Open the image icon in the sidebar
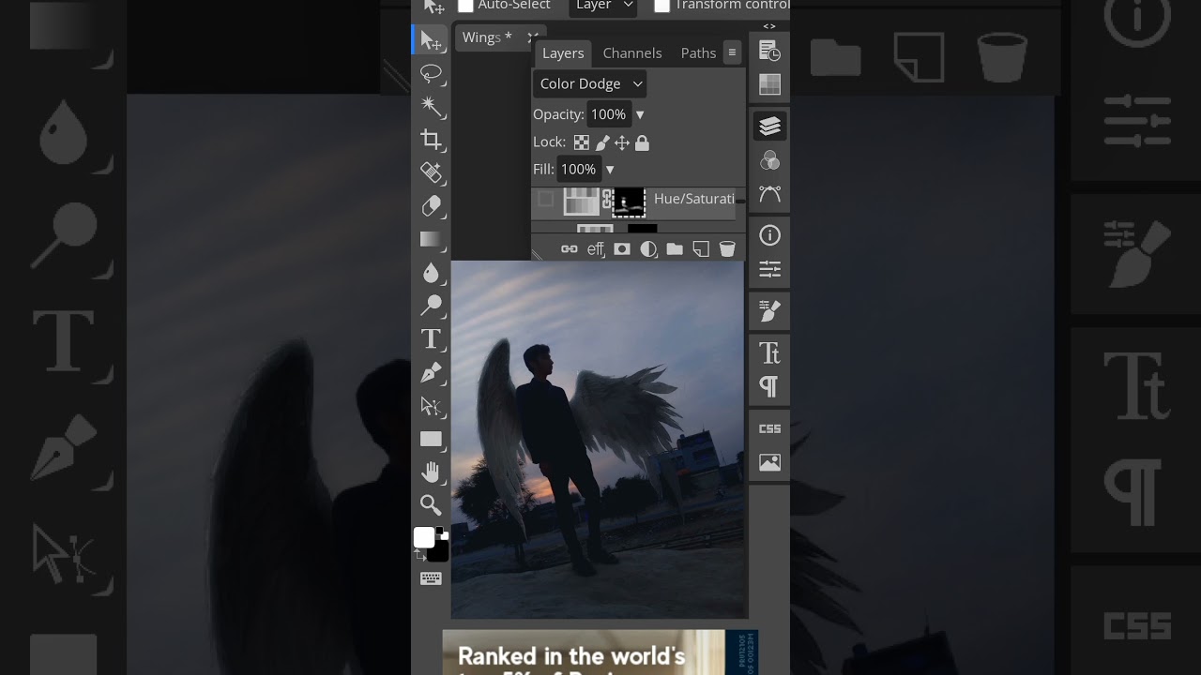This screenshot has height=675, width=1201. pyautogui.click(x=769, y=462)
